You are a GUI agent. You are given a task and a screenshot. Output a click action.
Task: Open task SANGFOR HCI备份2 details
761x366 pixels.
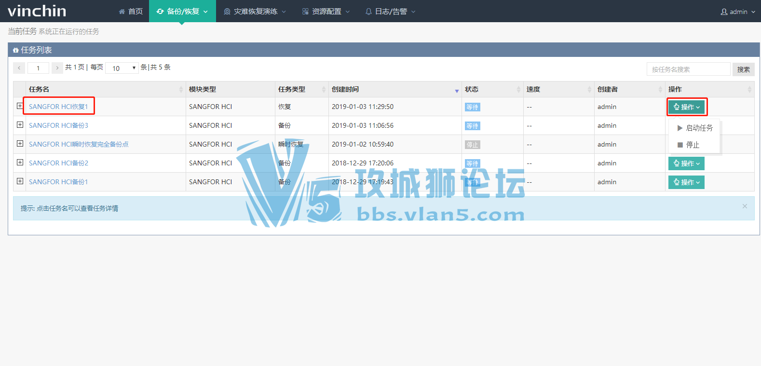58,163
